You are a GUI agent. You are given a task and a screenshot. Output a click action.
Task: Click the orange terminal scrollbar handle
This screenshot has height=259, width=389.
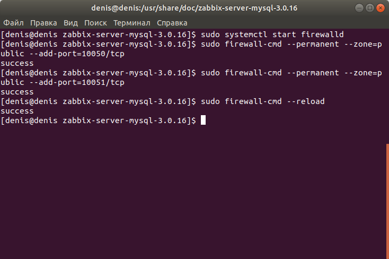tap(387, 201)
